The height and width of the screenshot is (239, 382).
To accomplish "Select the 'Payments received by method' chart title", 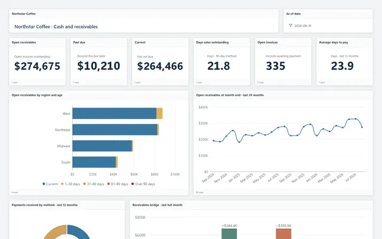I will click(x=45, y=205).
